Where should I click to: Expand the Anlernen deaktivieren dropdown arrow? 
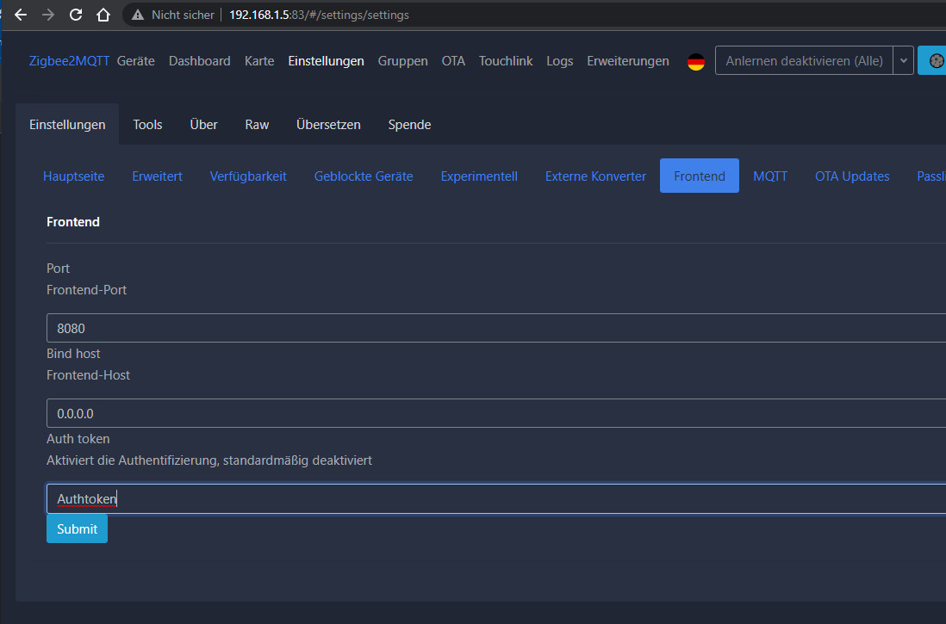click(x=903, y=61)
